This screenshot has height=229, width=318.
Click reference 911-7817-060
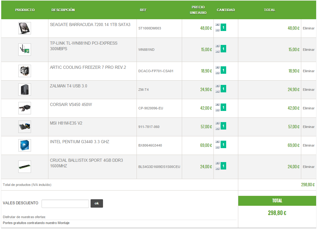[149, 127]
